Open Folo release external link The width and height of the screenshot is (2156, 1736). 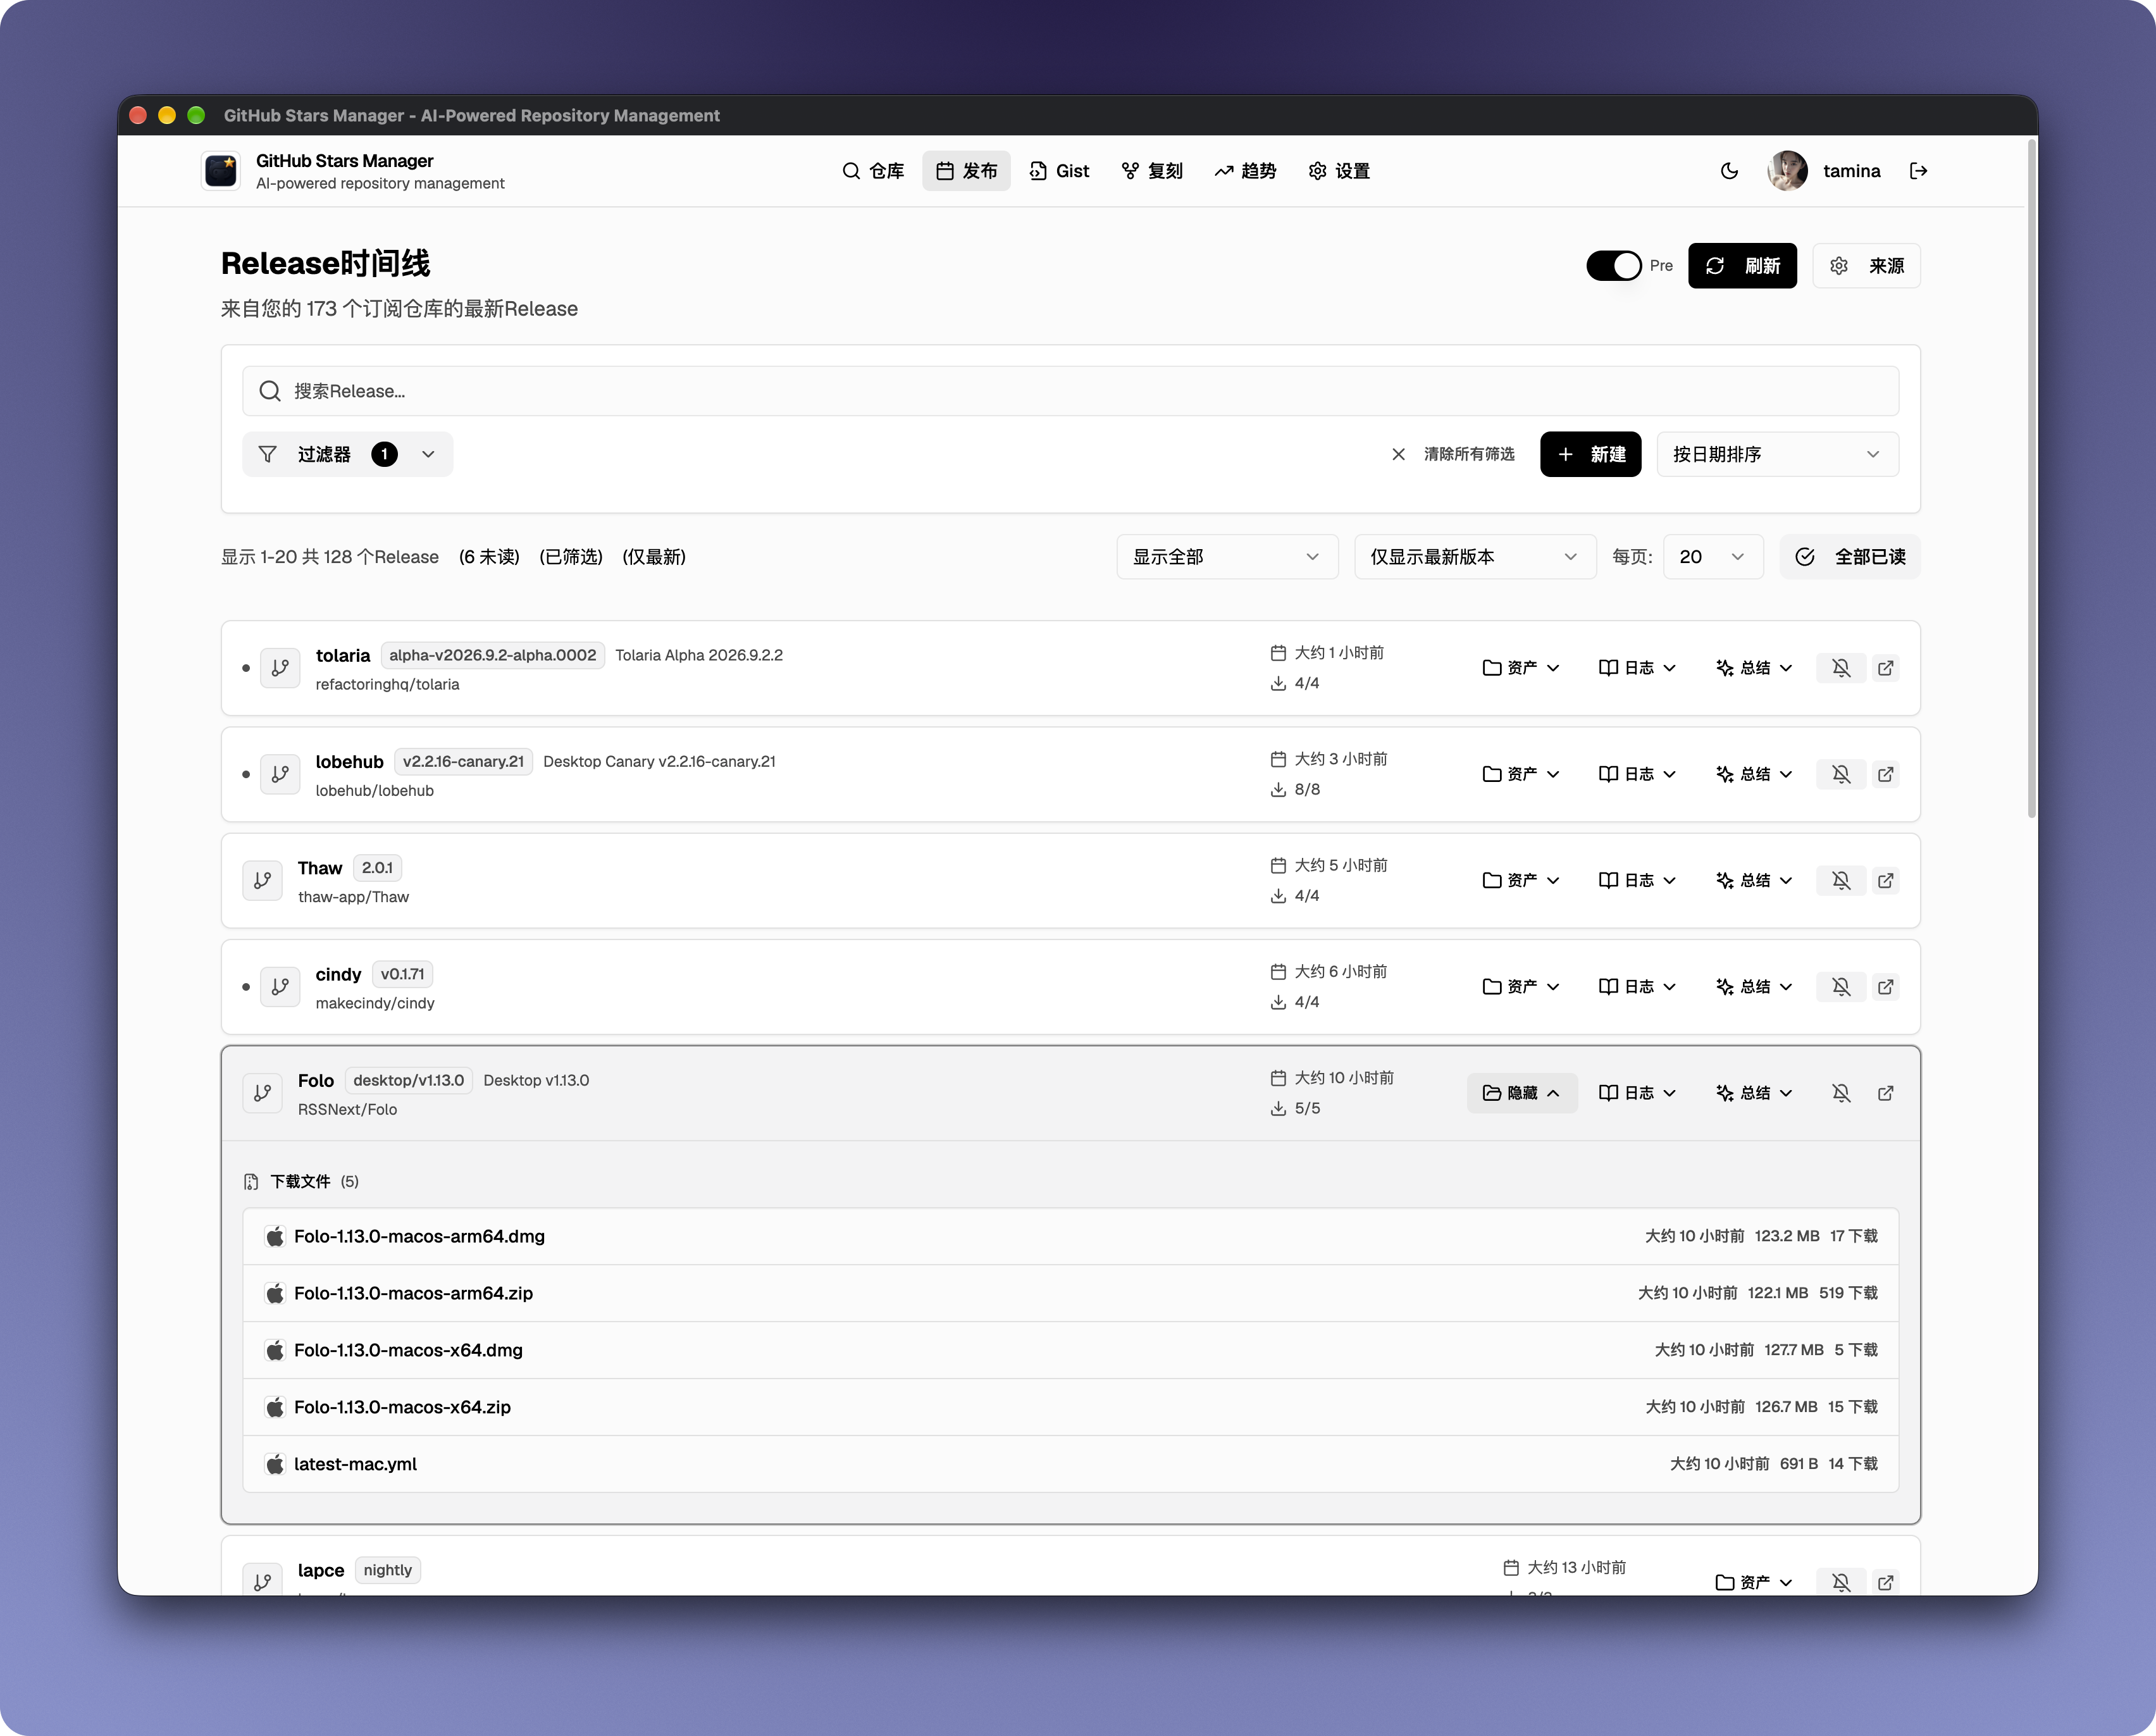coord(1885,1093)
